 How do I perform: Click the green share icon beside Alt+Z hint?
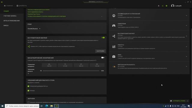tap(29, 46)
